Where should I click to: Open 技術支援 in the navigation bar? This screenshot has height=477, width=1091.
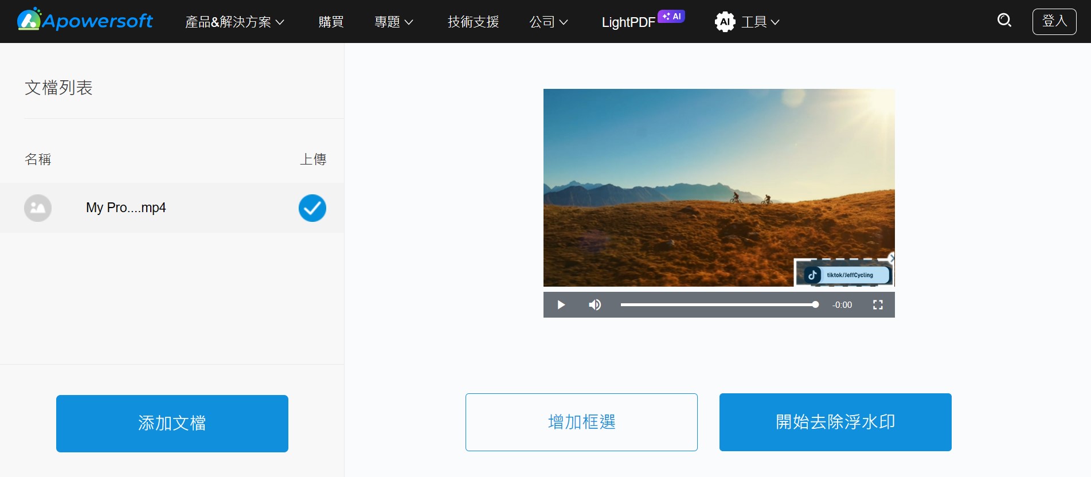point(473,22)
